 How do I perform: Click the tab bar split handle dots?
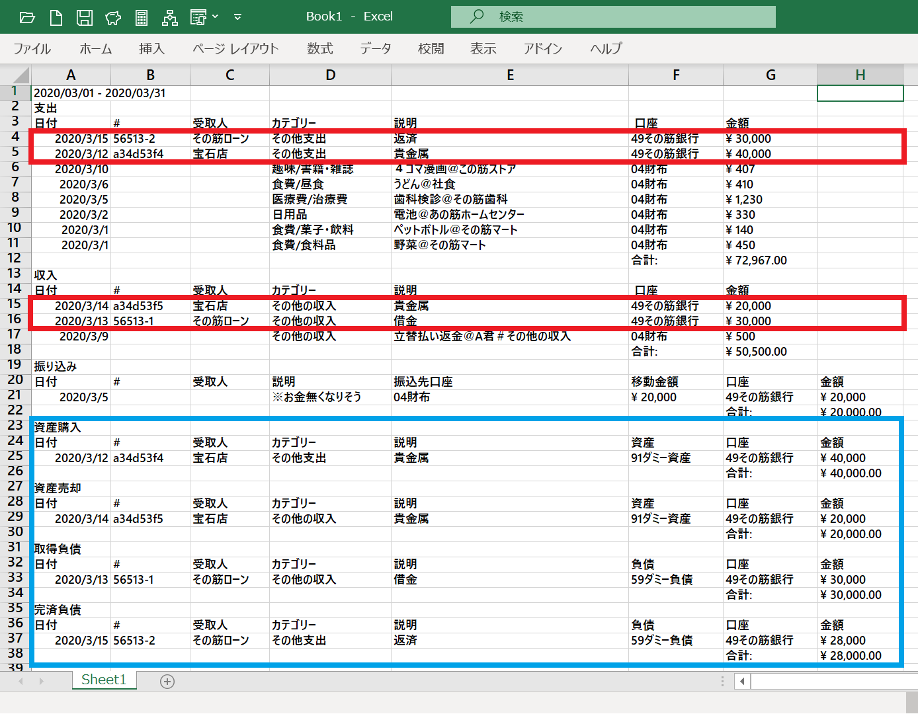(x=722, y=681)
